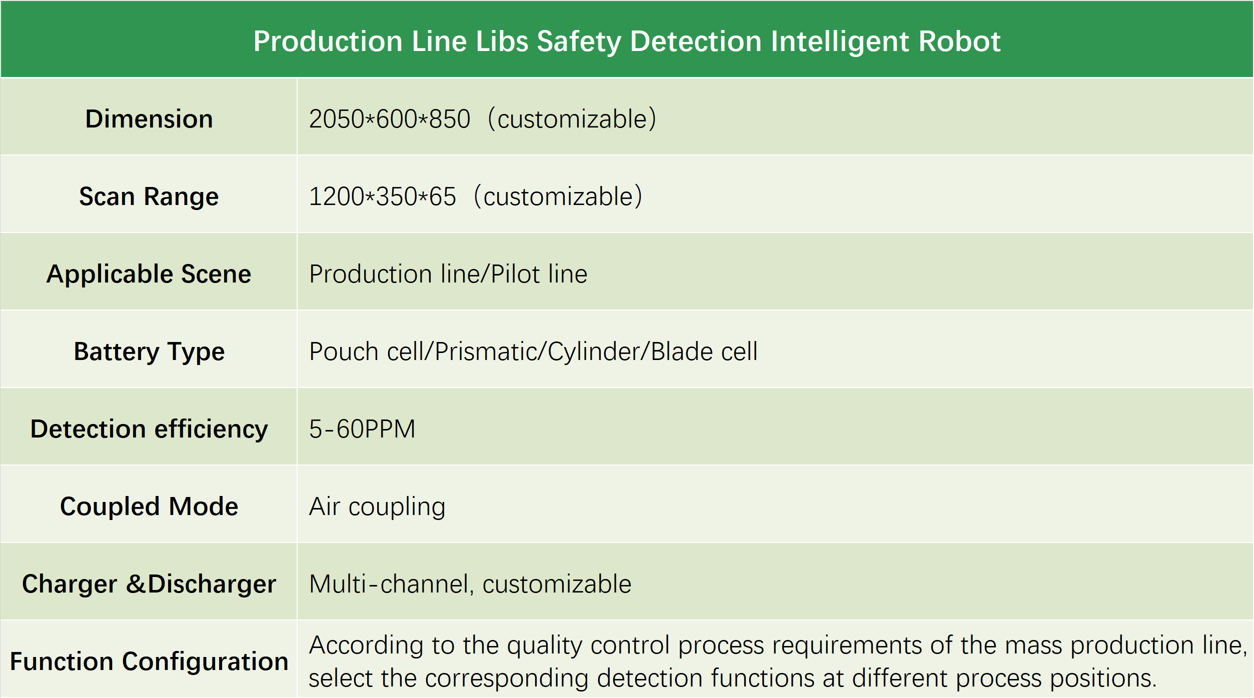
Task: Click the Coupled Mode label
Action: (149, 506)
